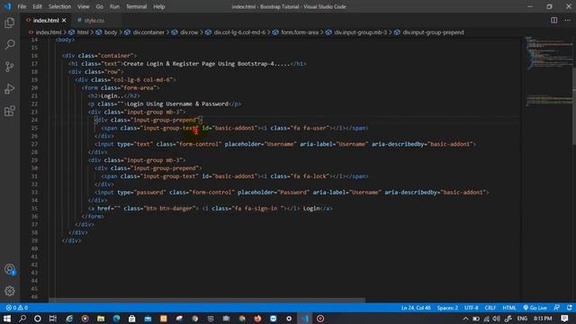This screenshot has height=324, width=576.
Task: Click body breadcrumb segment
Action: point(111,32)
